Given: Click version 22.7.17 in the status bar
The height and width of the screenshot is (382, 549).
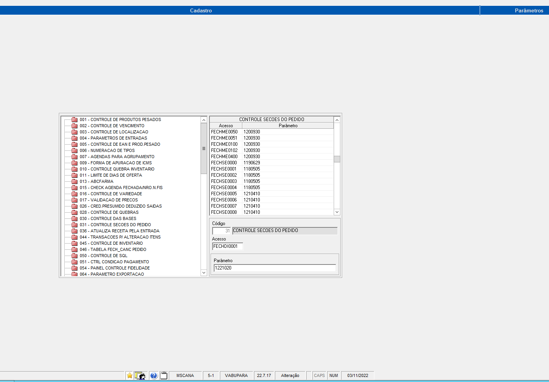Looking at the screenshot, I should (264, 375).
